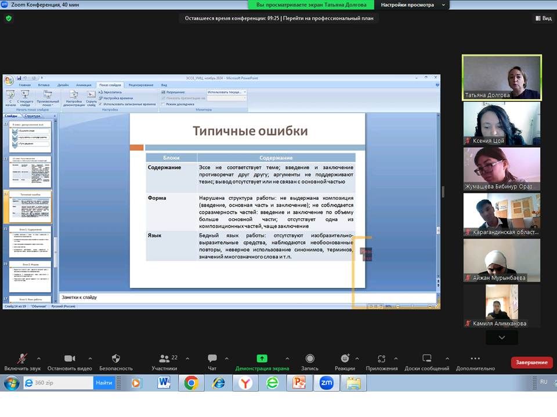This screenshot has height=417, width=557.
Task: Click the red Завершение end button
Action: pyautogui.click(x=531, y=363)
